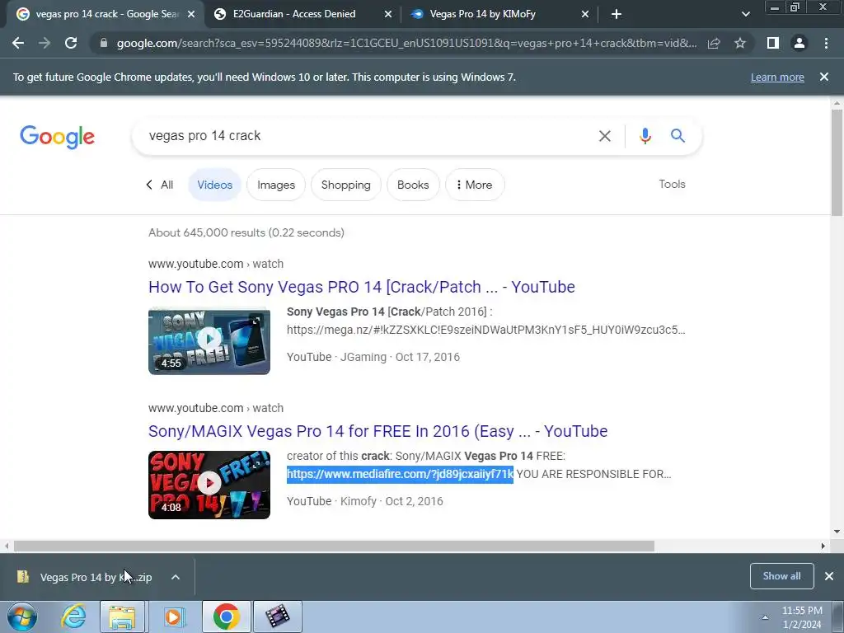Screen dimensions: 844x633
Task: Click inside the Google search input field
Action: pyautogui.click(x=366, y=136)
